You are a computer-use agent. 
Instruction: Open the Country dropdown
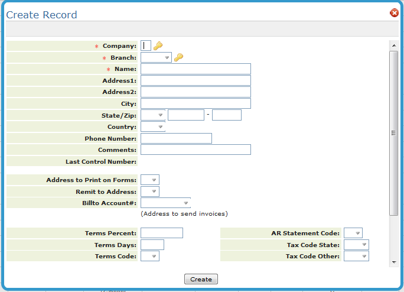(153, 127)
